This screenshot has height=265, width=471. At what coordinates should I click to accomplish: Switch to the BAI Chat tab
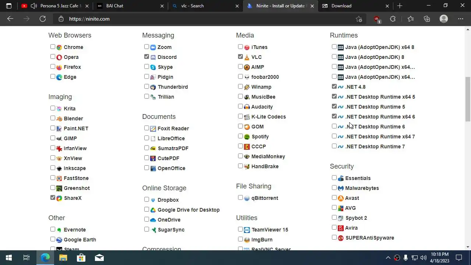point(131,6)
